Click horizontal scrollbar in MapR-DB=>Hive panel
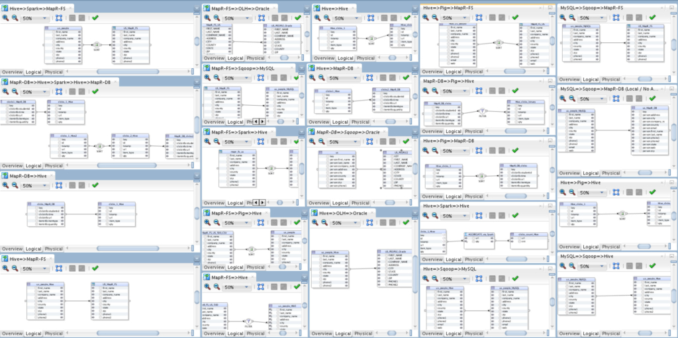 pyautogui.click(x=128, y=249)
